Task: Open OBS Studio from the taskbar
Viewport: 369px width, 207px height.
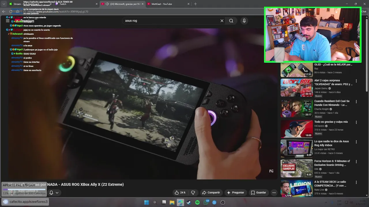Action: pyautogui.click(x=223, y=202)
